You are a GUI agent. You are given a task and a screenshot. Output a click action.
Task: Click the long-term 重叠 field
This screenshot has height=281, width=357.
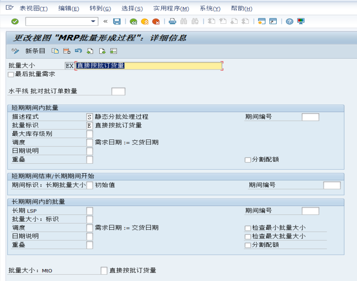pyautogui.click(x=90, y=245)
